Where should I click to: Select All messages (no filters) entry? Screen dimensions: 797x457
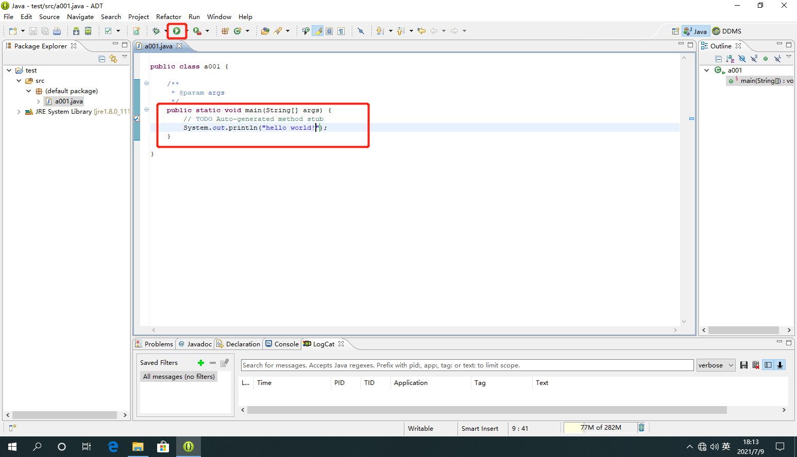pyautogui.click(x=179, y=377)
